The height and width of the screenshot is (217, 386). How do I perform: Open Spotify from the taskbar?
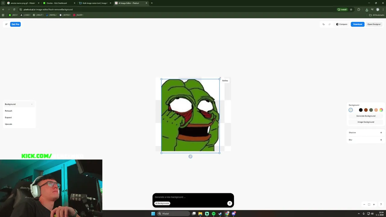click(x=214, y=213)
